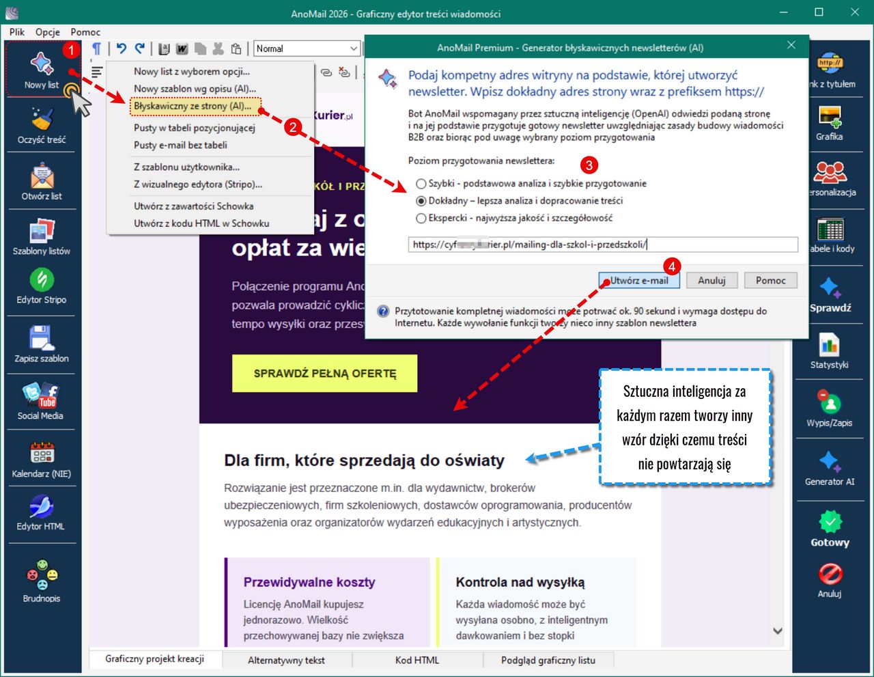Switch to the Kod HTML tab

[417, 661]
